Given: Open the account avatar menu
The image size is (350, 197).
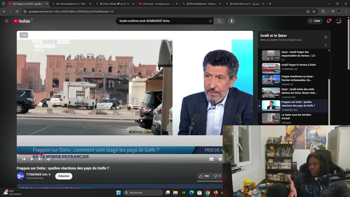Looking at the screenshot, I should (339, 21).
